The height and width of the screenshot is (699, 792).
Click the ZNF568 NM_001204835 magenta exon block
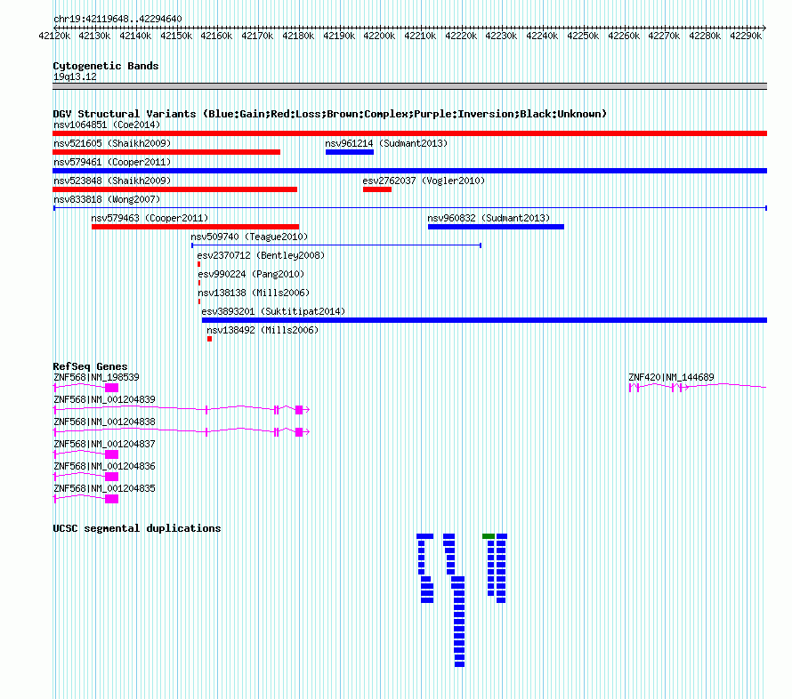pyautogui.click(x=111, y=499)
